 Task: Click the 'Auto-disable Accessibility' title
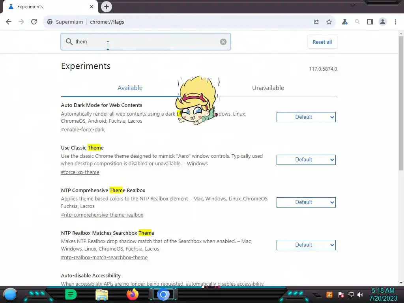coord(91,275)
